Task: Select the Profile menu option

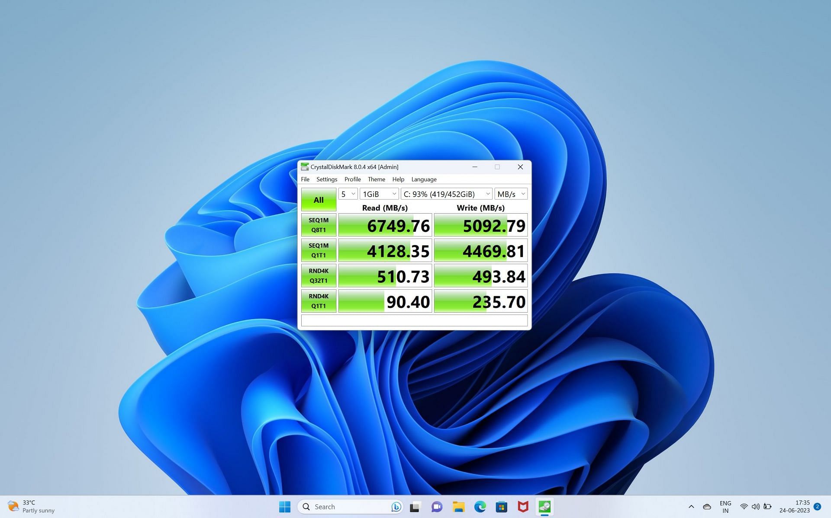Action: tap(352, 179)
